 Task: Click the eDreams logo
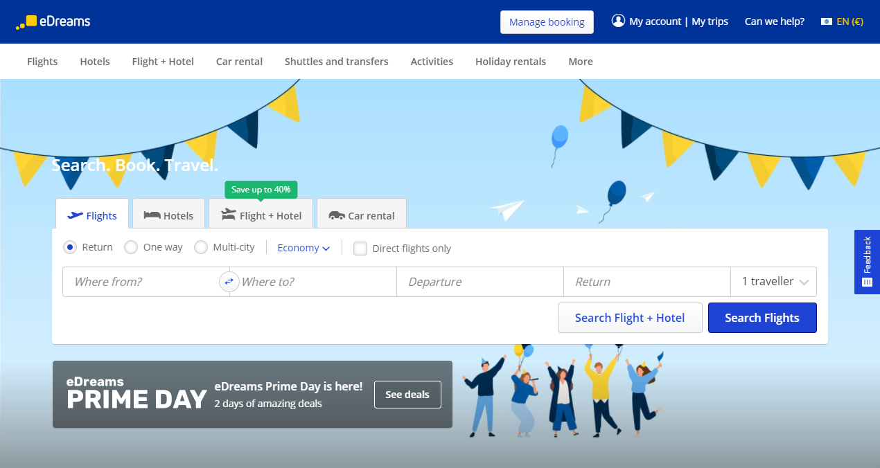click(53, 21)
